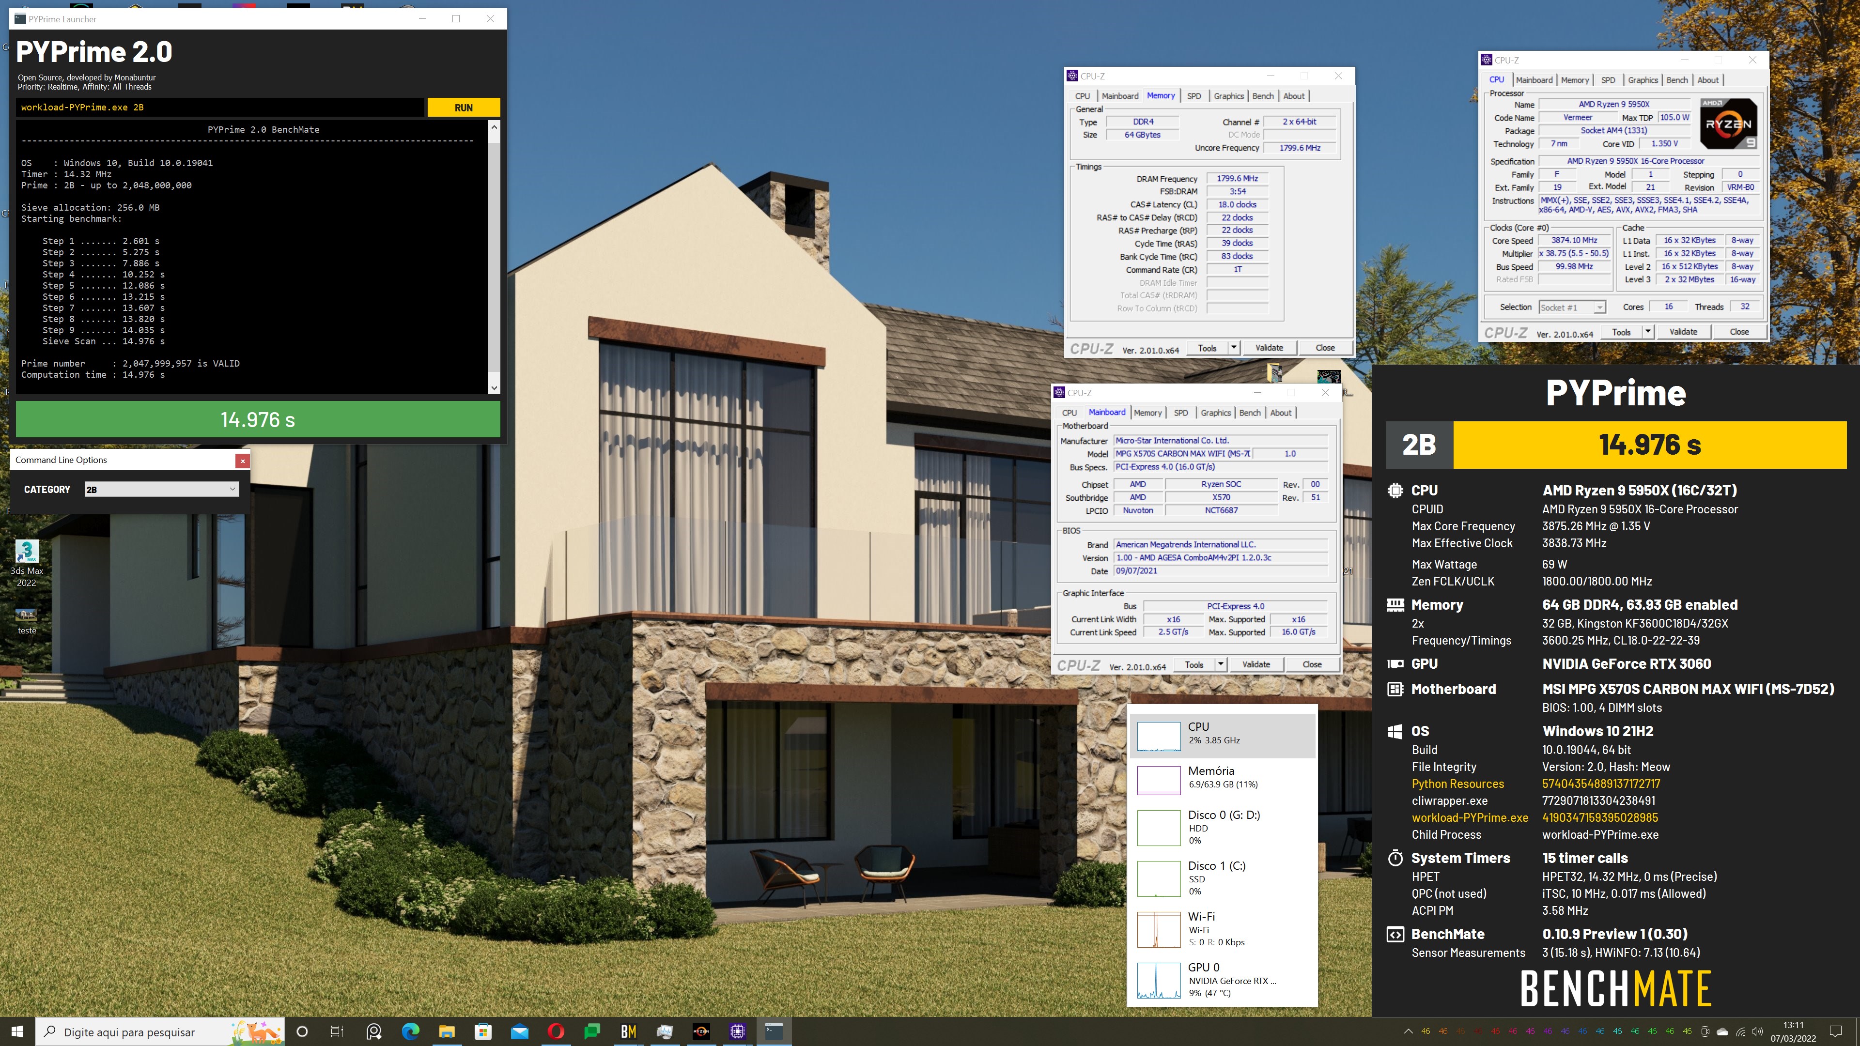The image size is (1860, 1046).
Task: Open the notification center icon
Action: (1835, 1031)
